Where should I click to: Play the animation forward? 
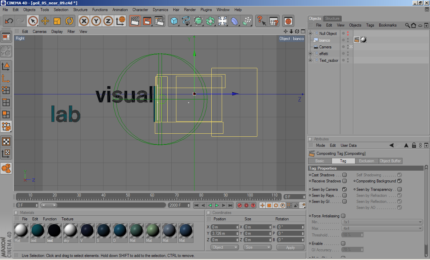coord(217,205)
